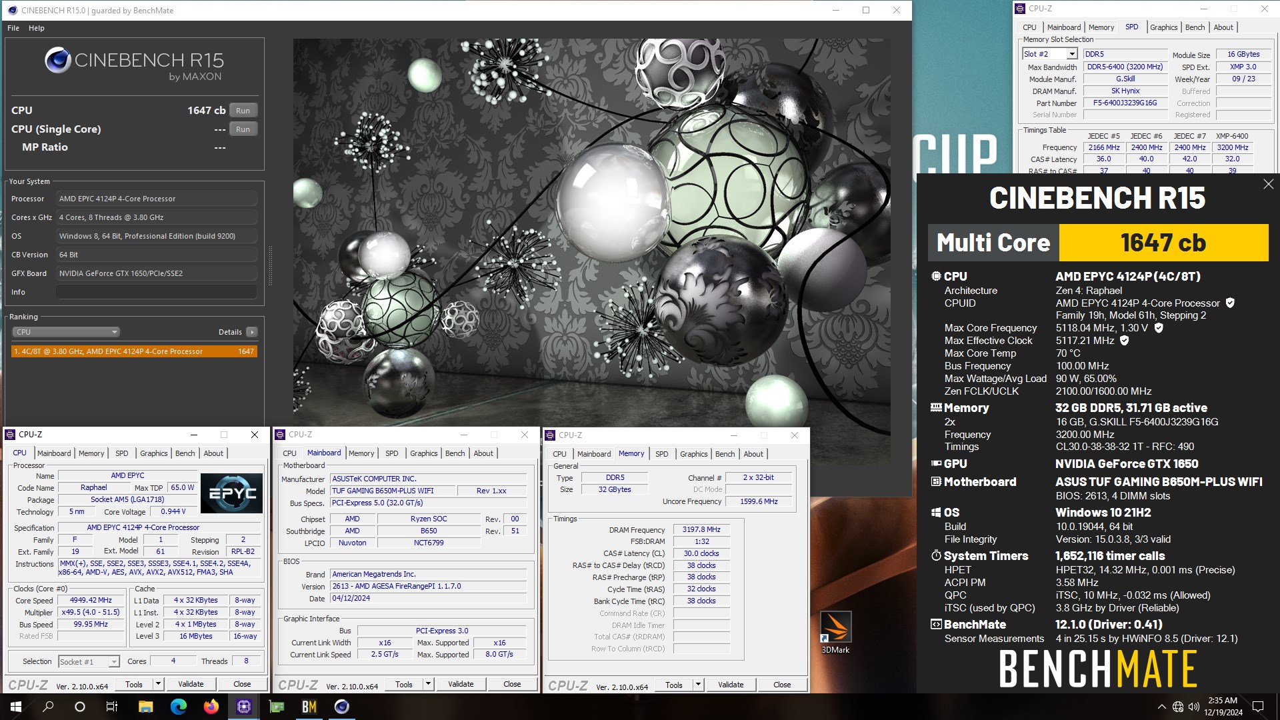Click the Processor field AMD EPYC 4124P
This screenshot has height=720, width=1280.
[x=157, y=199]
